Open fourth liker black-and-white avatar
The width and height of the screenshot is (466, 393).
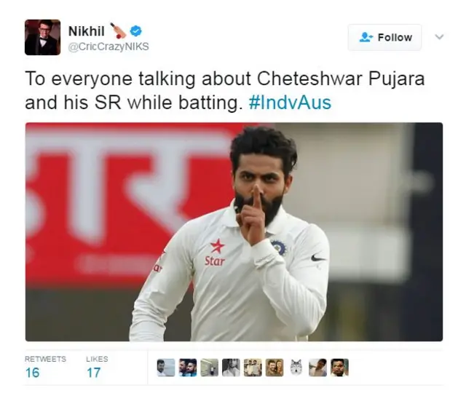coord(232,368)
